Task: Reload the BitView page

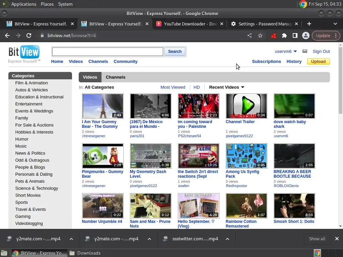Action: click(x=29, y=35)
